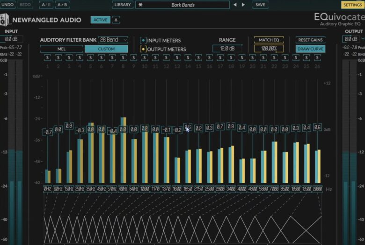Expand the output gain dropdown arrow

pyautogui.click(x=363, y=39)
